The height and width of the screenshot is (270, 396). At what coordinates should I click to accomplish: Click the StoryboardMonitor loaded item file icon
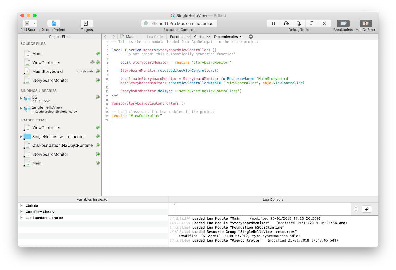tap(27, 154)
